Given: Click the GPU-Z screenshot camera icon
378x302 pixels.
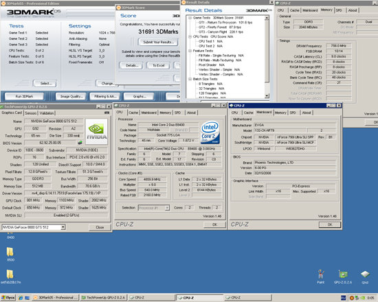Looking at the screenshot, I should tap(107, 113).
